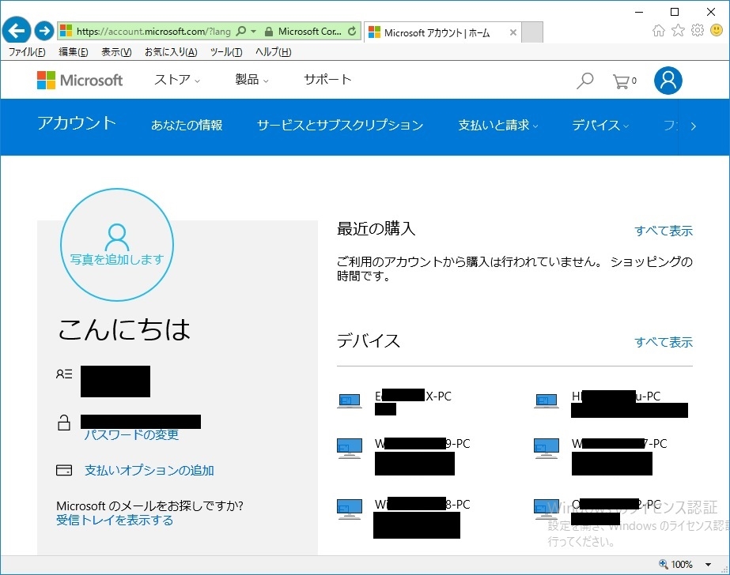Click laptop icon for u-PC device
The width and height of the screenshot is (730, 575).
point(546,400)
